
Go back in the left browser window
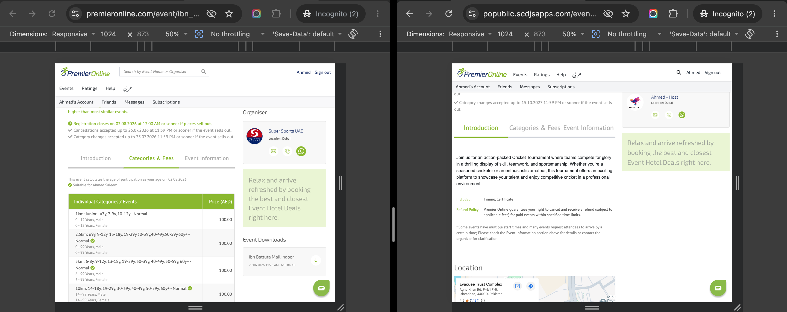pyautogui.click(x=13, y=14)
